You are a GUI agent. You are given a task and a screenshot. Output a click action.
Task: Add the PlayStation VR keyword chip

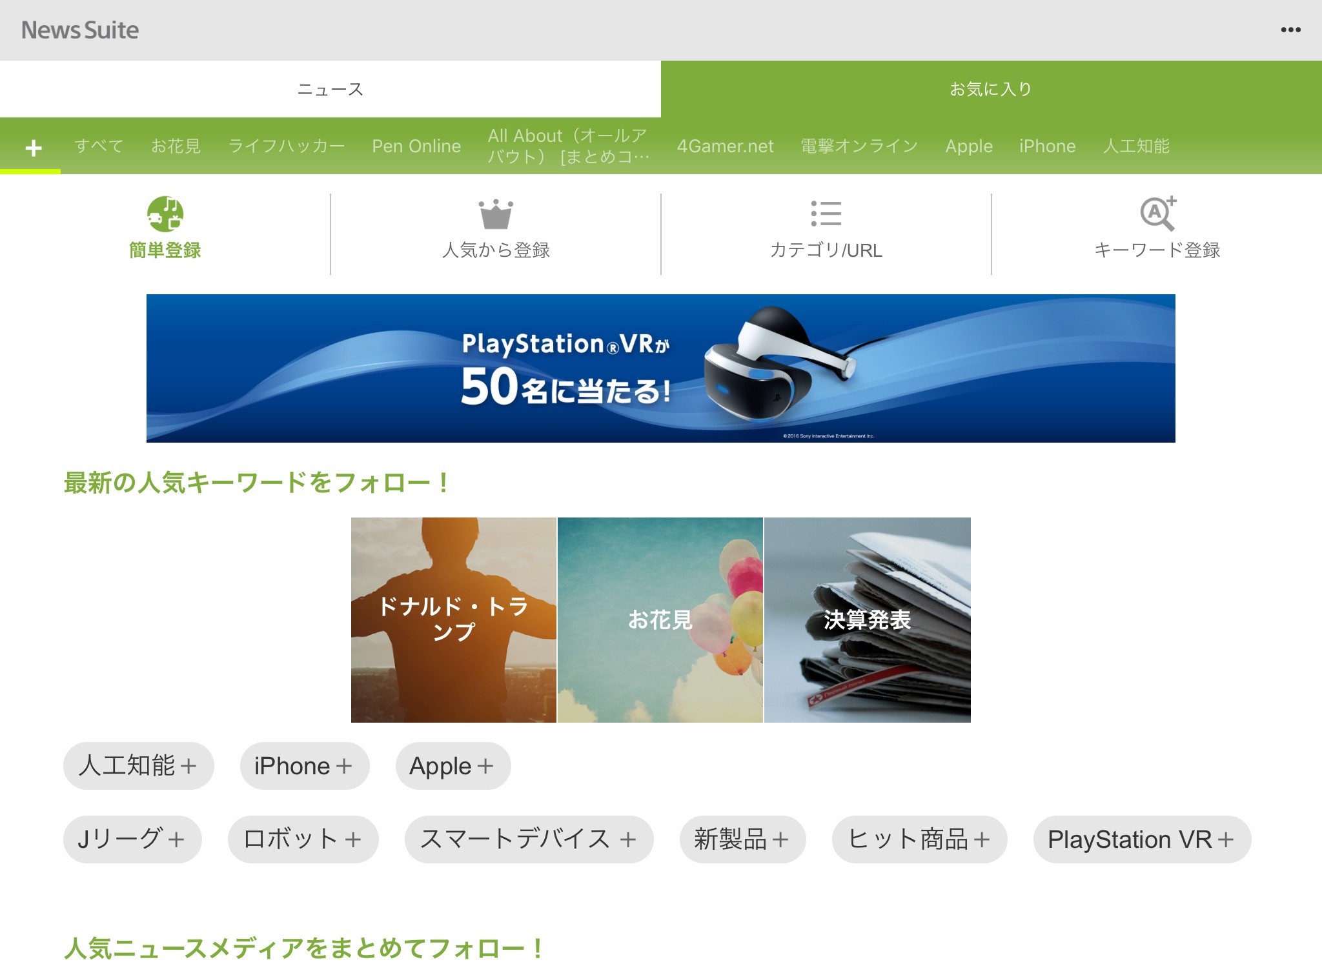[1141, 839]
